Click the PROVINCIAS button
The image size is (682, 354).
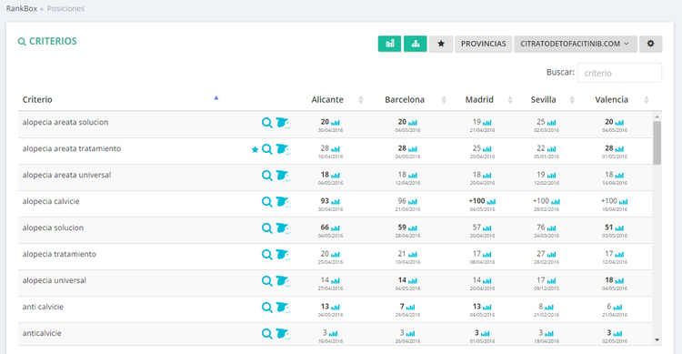tap(483, 44)
